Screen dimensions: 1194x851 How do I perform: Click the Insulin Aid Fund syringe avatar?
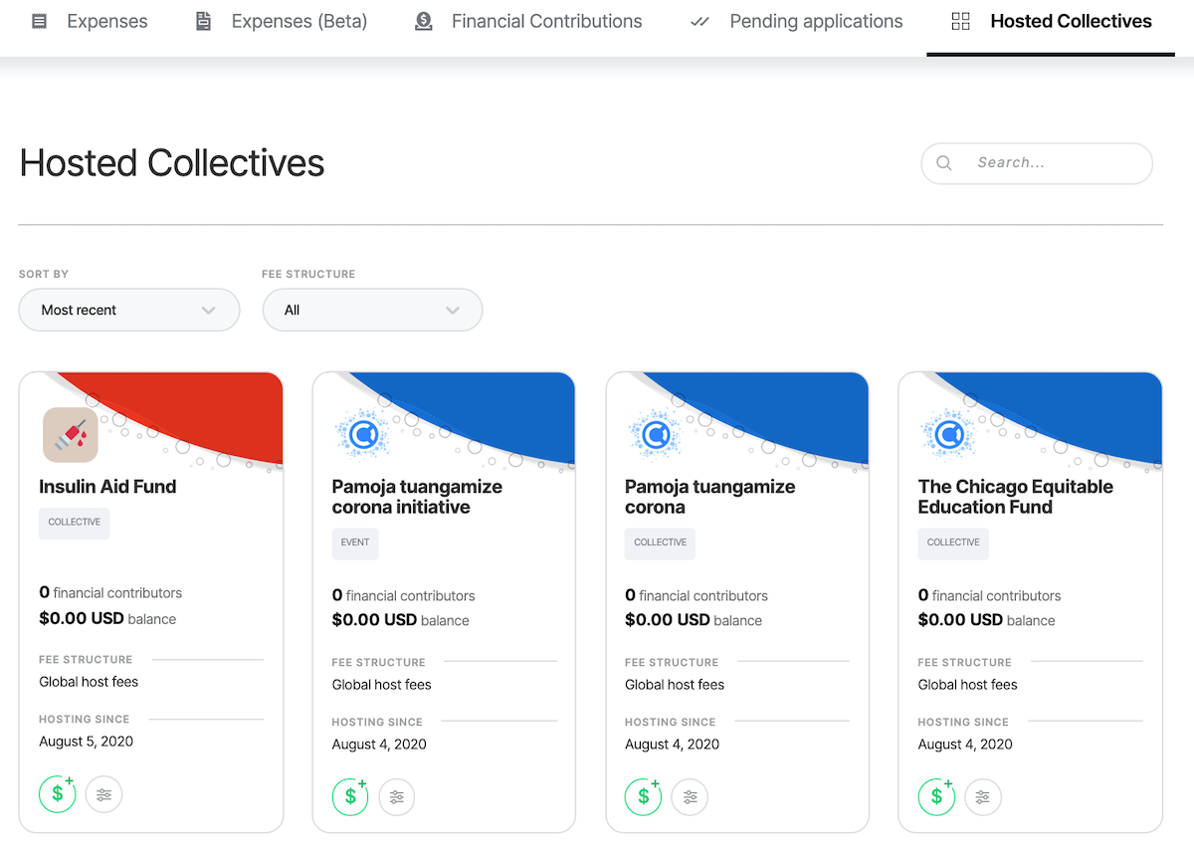pyautogui.click(x=71, y=435)
